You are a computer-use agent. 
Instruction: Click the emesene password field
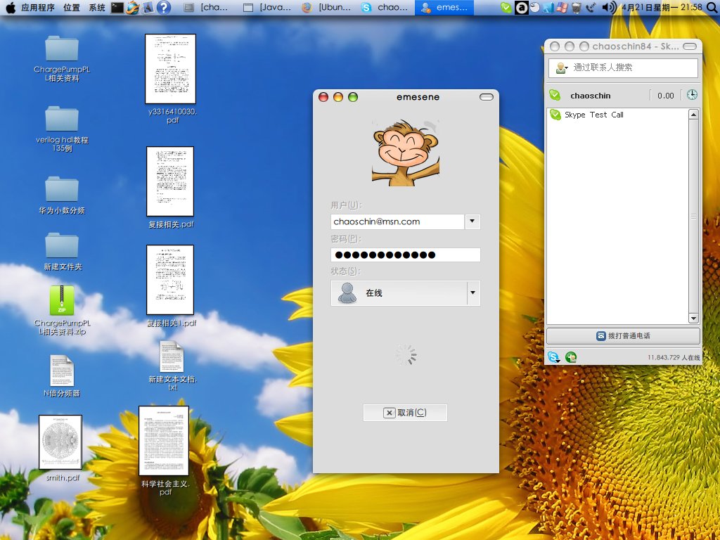point(406,255)
